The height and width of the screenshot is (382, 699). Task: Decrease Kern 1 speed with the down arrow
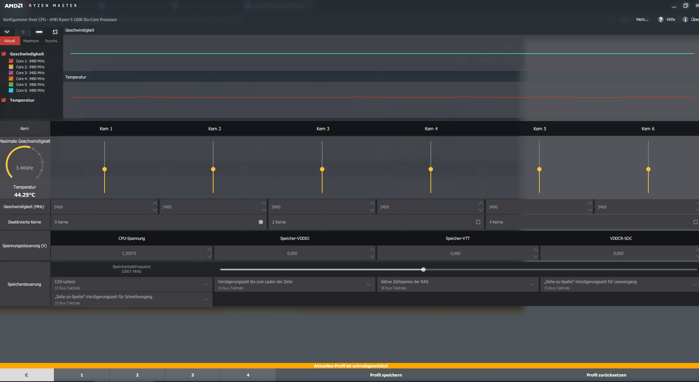click(x=155, y=210)
